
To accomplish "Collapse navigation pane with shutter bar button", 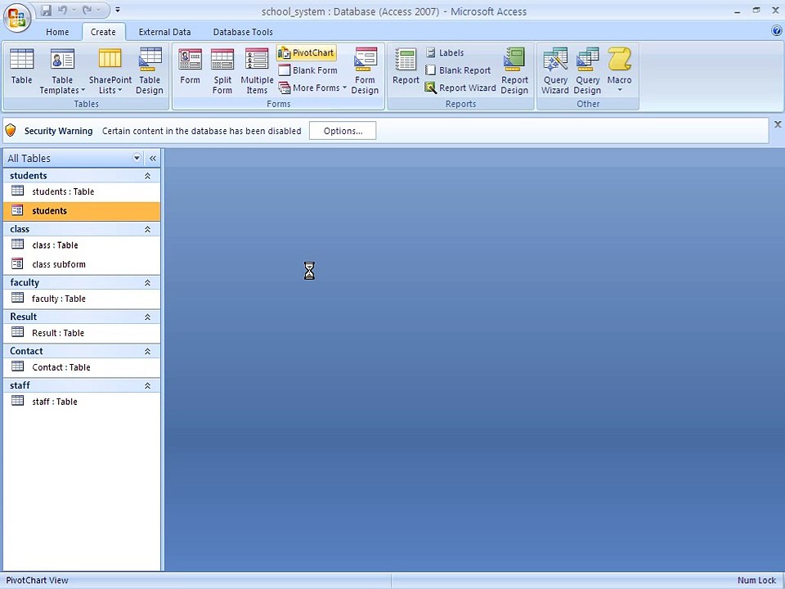I will (x=152, y=158).
